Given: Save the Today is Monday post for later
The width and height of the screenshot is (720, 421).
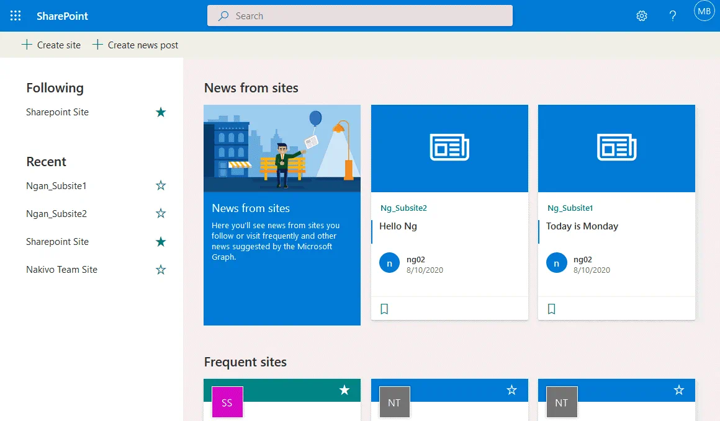Looking at the screenshot, I should (x=551, y=309).
